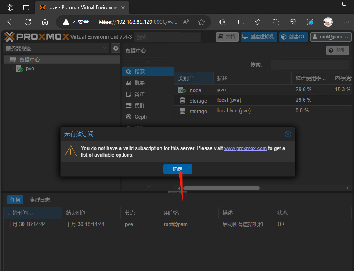Open the browser settings and more menu
This screenshot has height=271, width=354.
[x=346, y=22]
